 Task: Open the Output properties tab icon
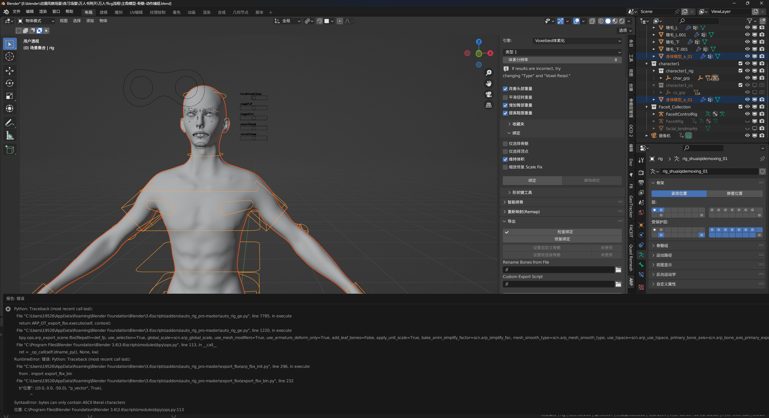[x=641, y=183]
